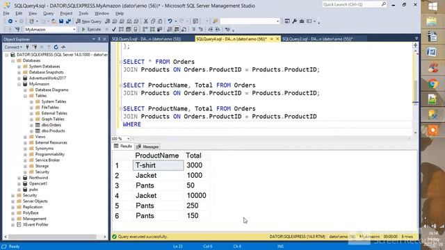The image size is (445, 250).
Task: Select dbo.Products in Object Explorer
Action: click(53, 131)
